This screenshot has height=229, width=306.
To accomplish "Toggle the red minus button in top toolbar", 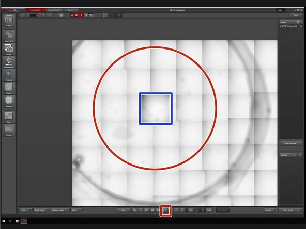I will click(x=76, y=15).
